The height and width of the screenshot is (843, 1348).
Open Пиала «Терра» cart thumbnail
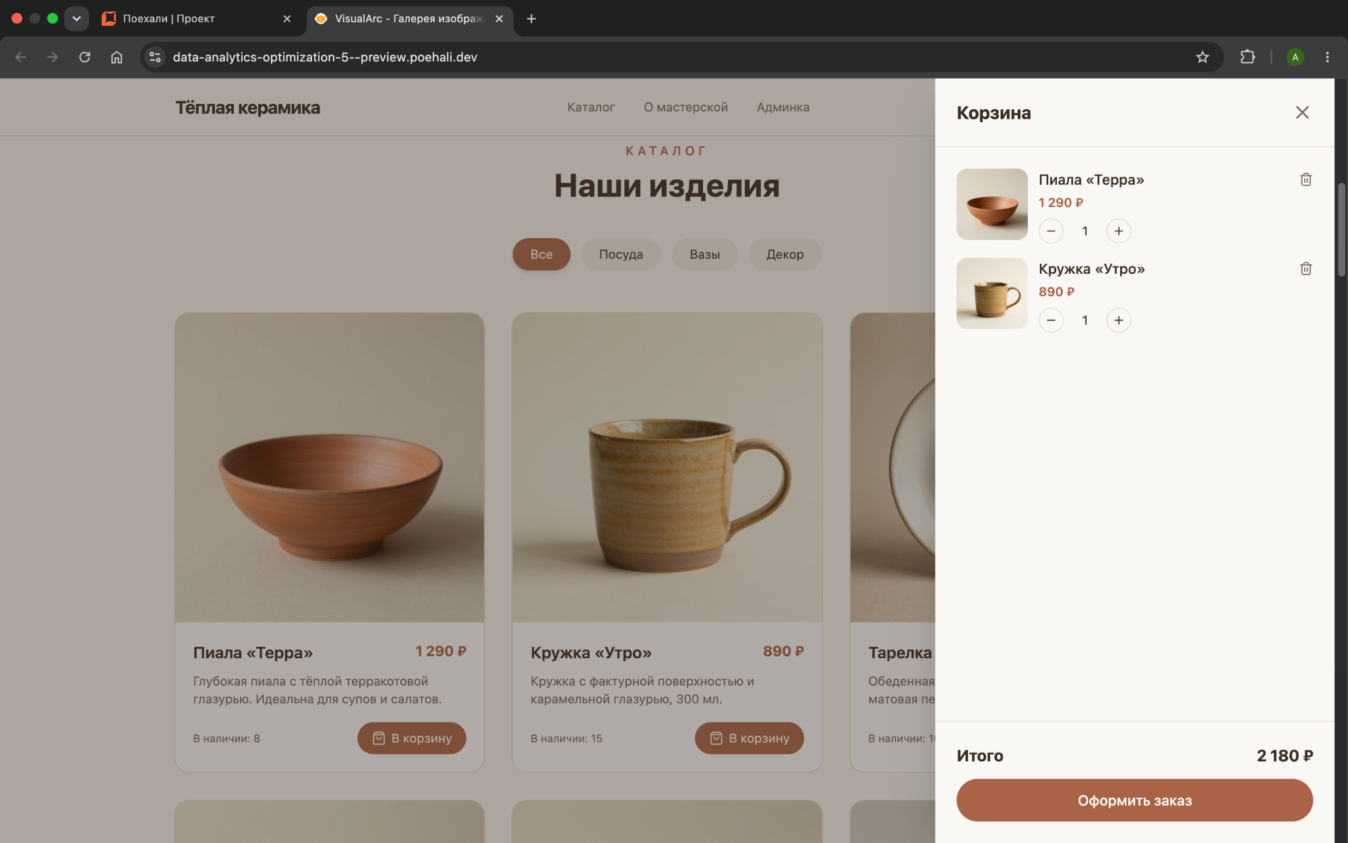[992, 204]
